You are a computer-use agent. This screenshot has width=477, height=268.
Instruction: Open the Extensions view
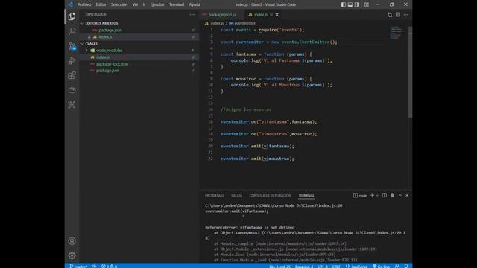(72, 75)
